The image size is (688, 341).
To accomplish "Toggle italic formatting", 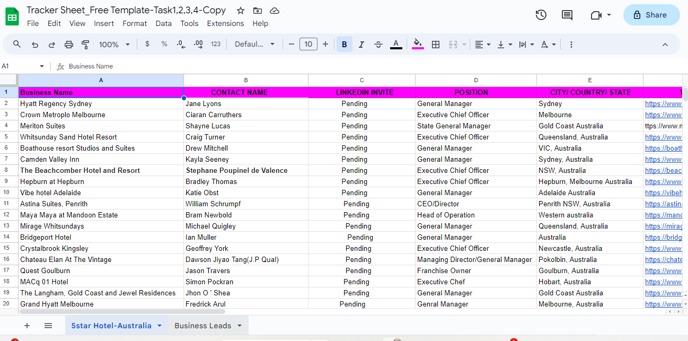I will point(361,45).
